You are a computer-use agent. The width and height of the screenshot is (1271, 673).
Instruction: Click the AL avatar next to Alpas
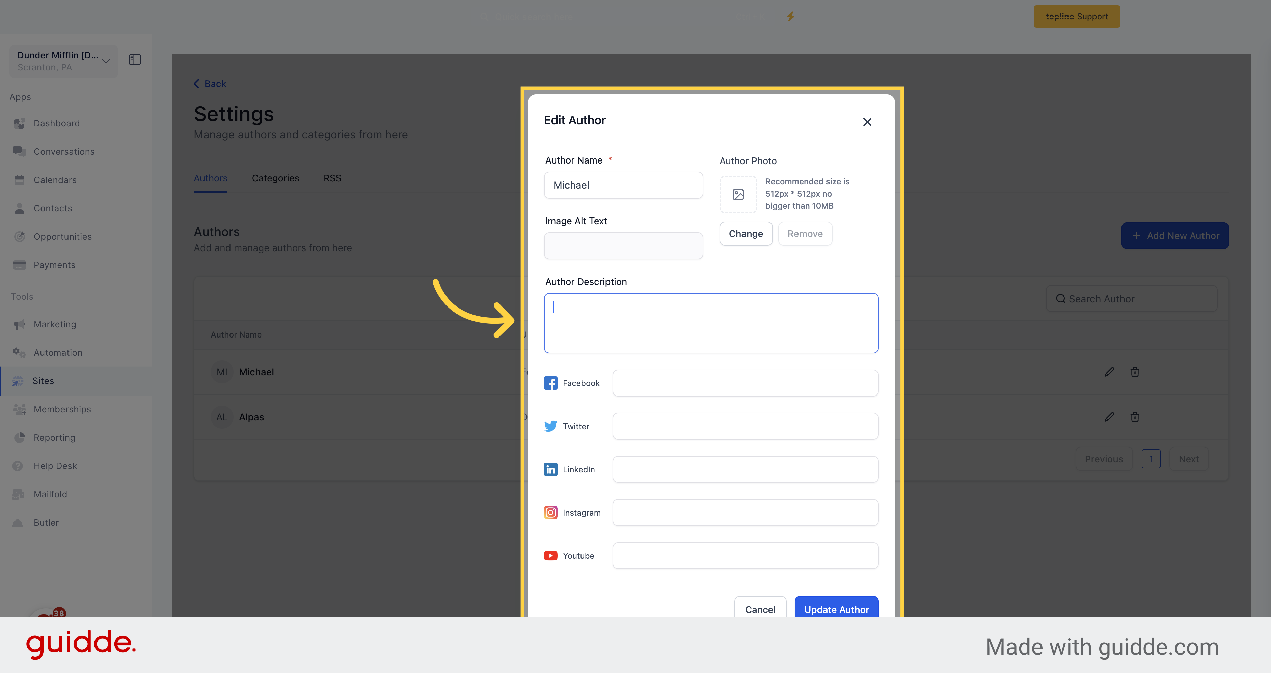click(222, 417)
